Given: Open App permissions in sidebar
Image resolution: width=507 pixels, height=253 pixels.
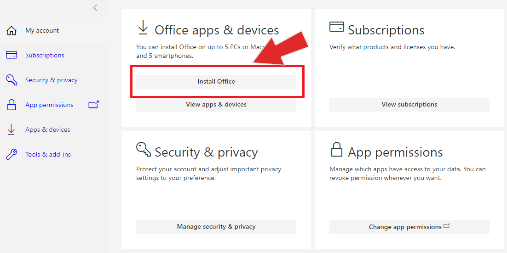Looking at the screenshot, I should pos(49,105).
